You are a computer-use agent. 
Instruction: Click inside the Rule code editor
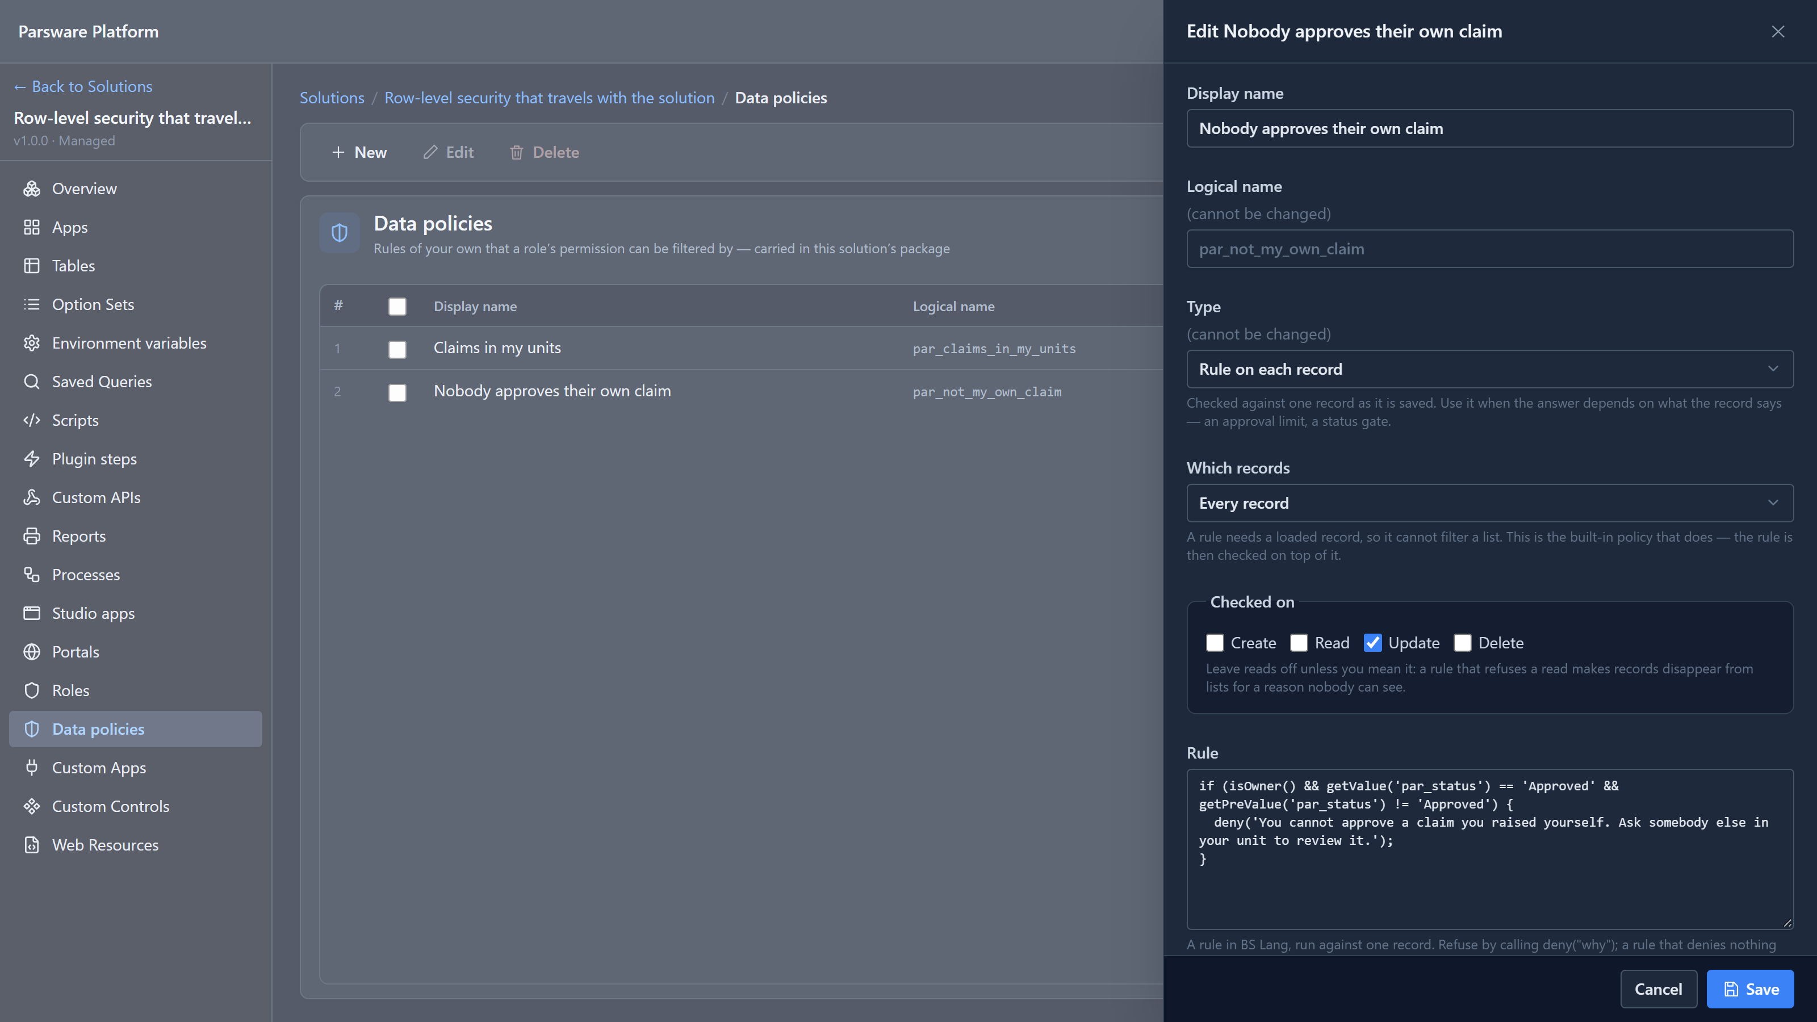pyautogui.click(x=1490, y=849)
